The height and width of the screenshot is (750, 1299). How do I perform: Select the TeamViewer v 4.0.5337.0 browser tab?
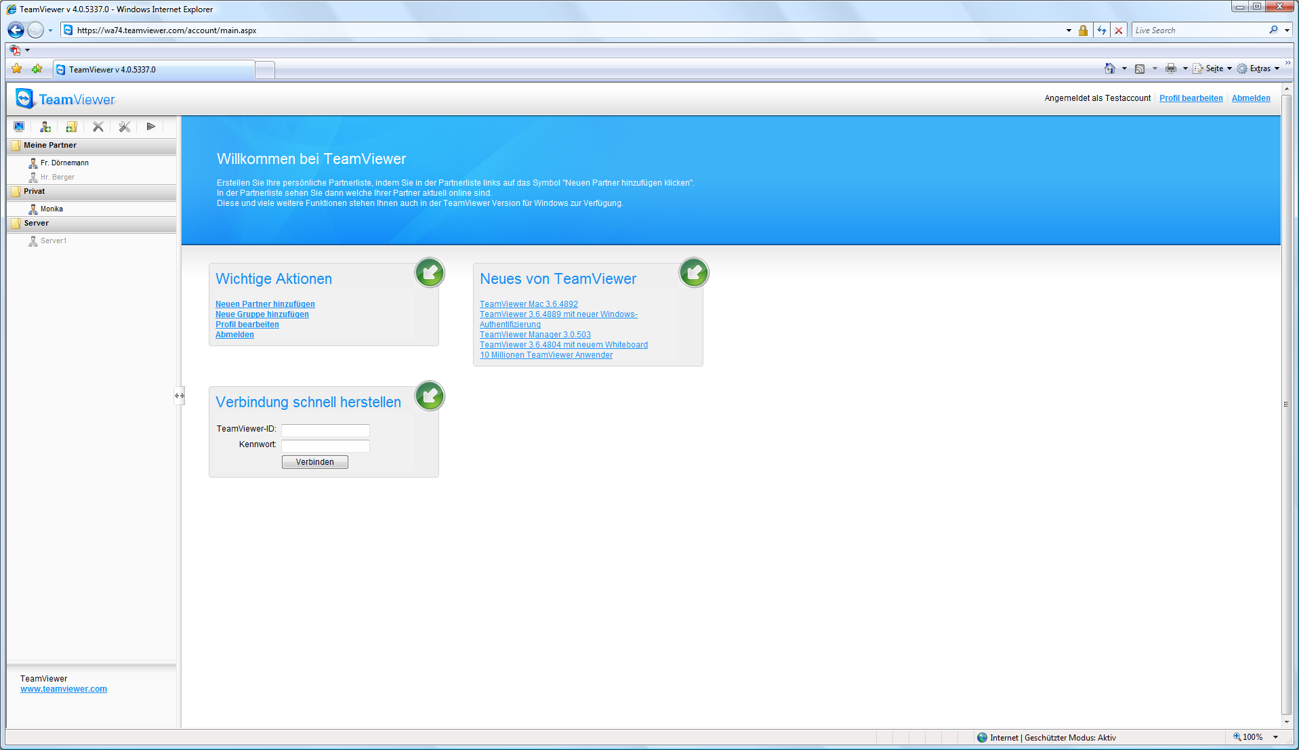click(152, 69)
